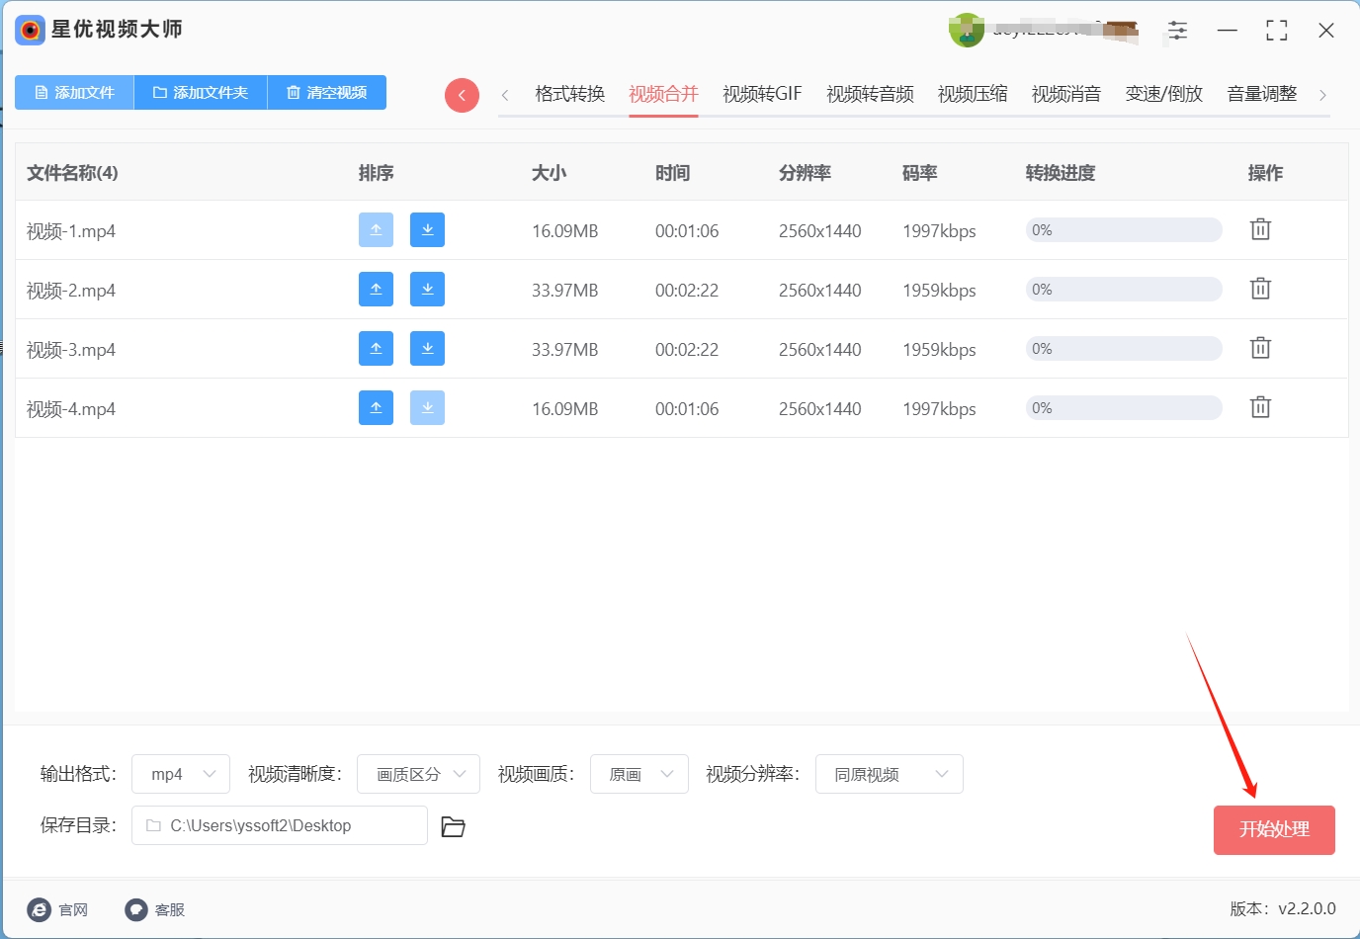Click 文件名称(4) column header
This screenshot has width=1360, height=939.
pyautogui.click(x=72, y=173)
